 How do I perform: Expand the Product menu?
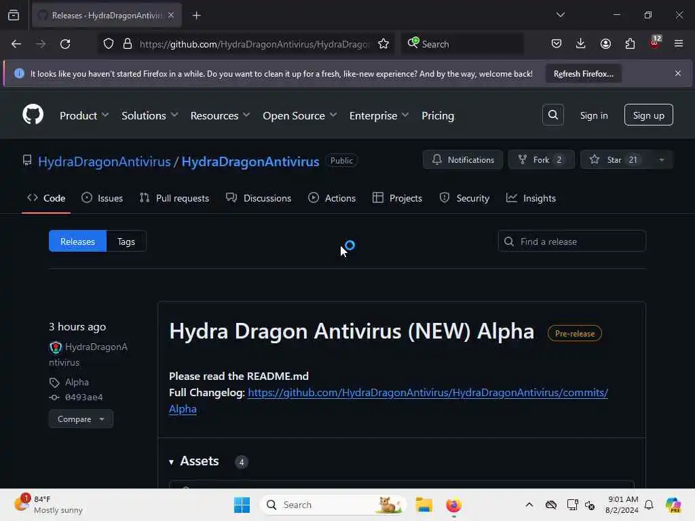click(83, 115)
